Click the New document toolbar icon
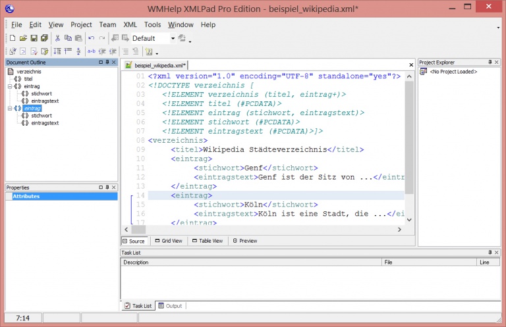Image resolution: width=506 pixels, height=327 pixels. (x=13, y=38)
